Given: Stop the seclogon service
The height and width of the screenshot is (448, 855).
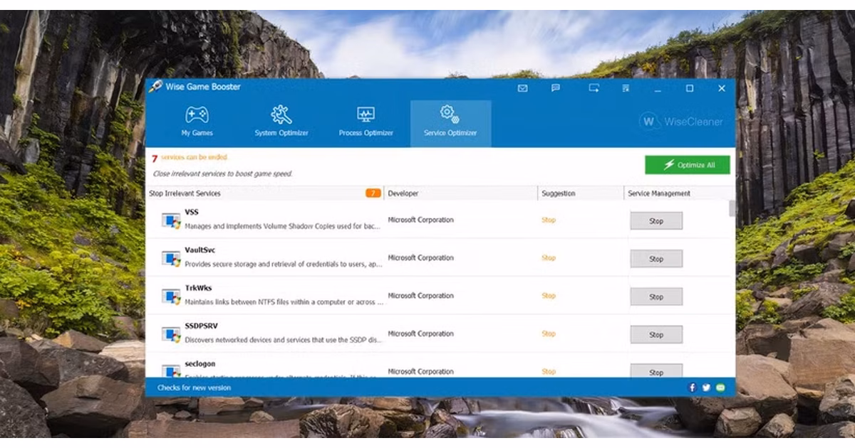Looking at the screenshot, I should coord(656,371).
